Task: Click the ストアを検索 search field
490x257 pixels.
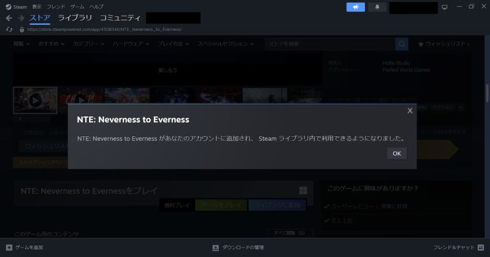Action: click(330, 44)
